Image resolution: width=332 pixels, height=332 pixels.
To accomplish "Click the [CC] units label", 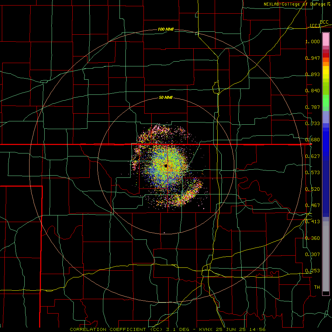I will click(x=315, y=25).
